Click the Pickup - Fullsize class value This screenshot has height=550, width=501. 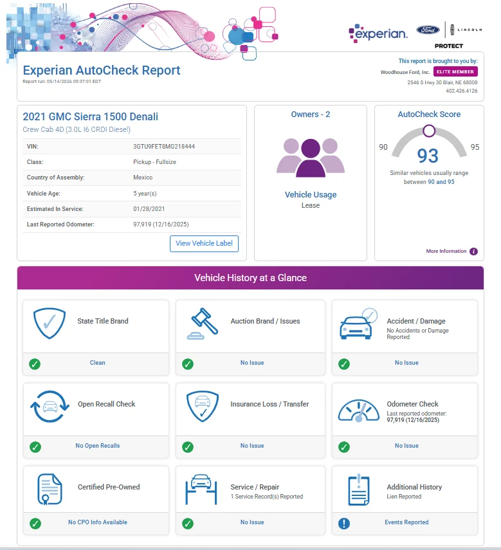[154, 162]
